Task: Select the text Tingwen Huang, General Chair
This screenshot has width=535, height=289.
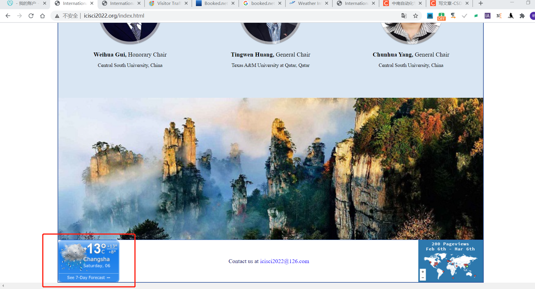Action: coord(271,55)
